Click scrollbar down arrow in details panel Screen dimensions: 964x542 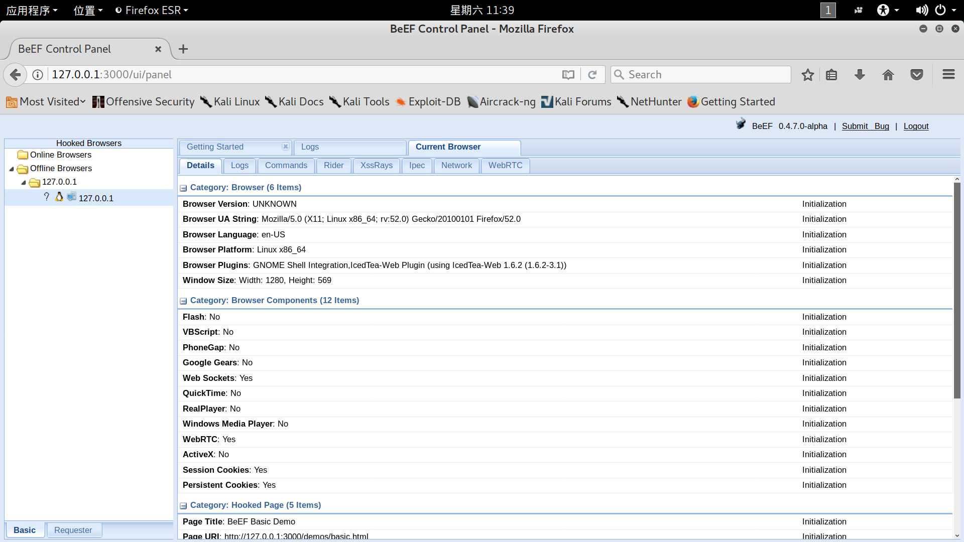957,535
